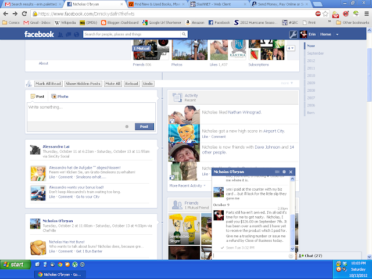The image size is (372, 279).
Task: Reload the page with the refresh icon
Action: [x=24, y=14]
